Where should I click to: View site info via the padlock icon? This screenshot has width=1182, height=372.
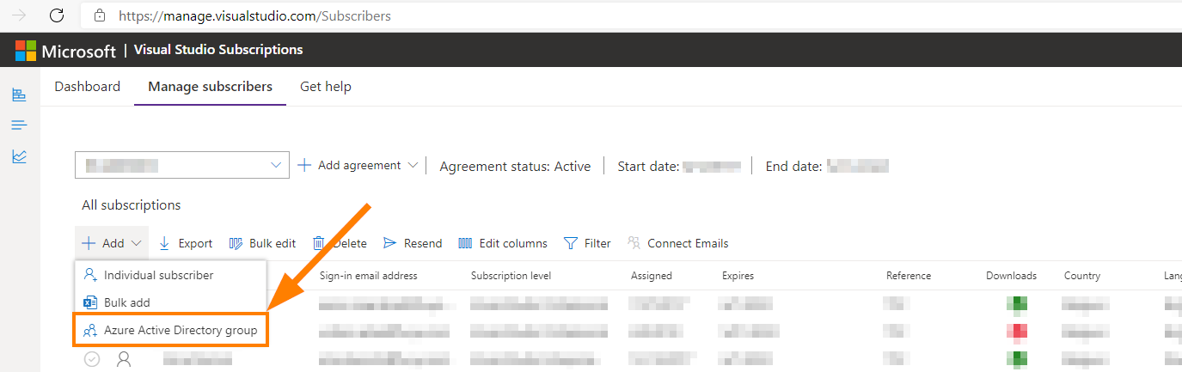[x=100, y=15]
